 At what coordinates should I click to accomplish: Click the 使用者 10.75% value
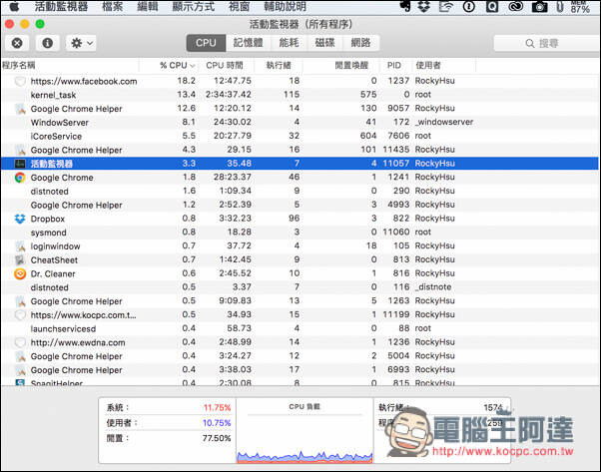(x=217, y=423)
